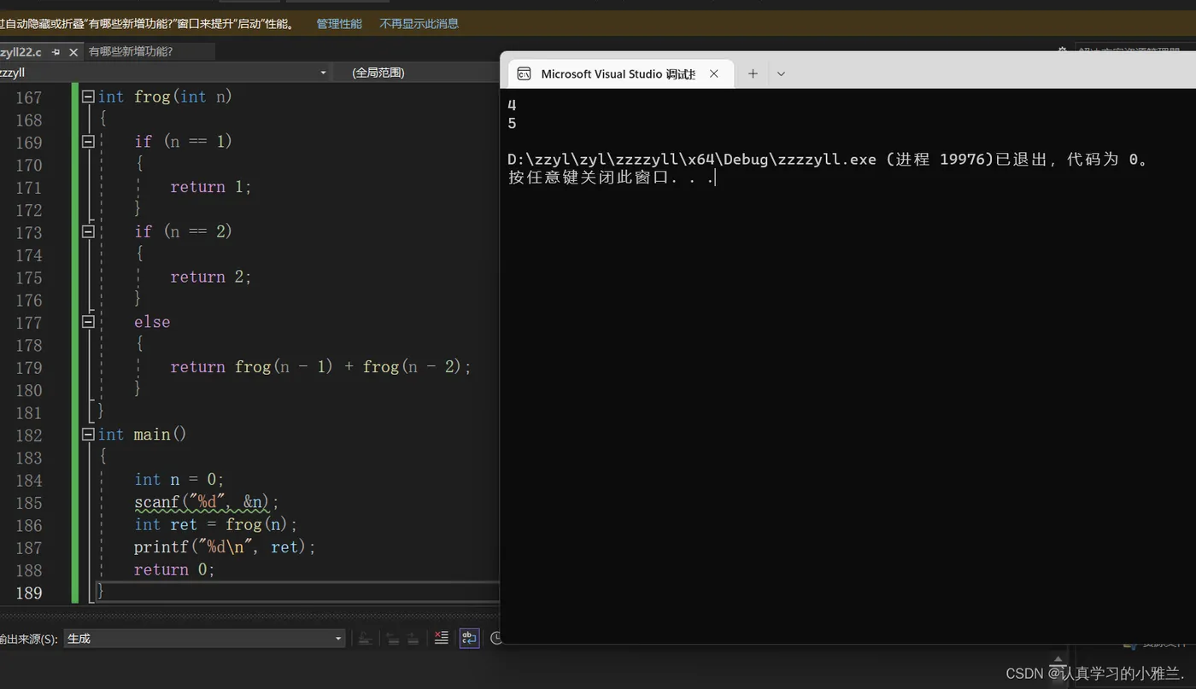Go to the previous message in output
Screen dimensions: 1196x689
pos(392,639)
